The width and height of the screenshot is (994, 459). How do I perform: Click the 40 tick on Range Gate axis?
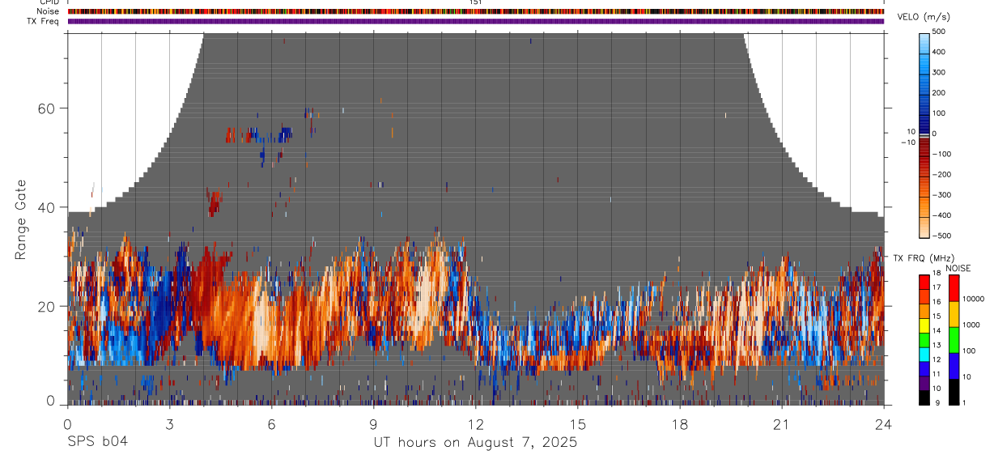click(47, 207)
